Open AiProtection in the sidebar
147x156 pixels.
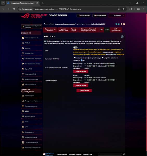[x=31, y=53]
